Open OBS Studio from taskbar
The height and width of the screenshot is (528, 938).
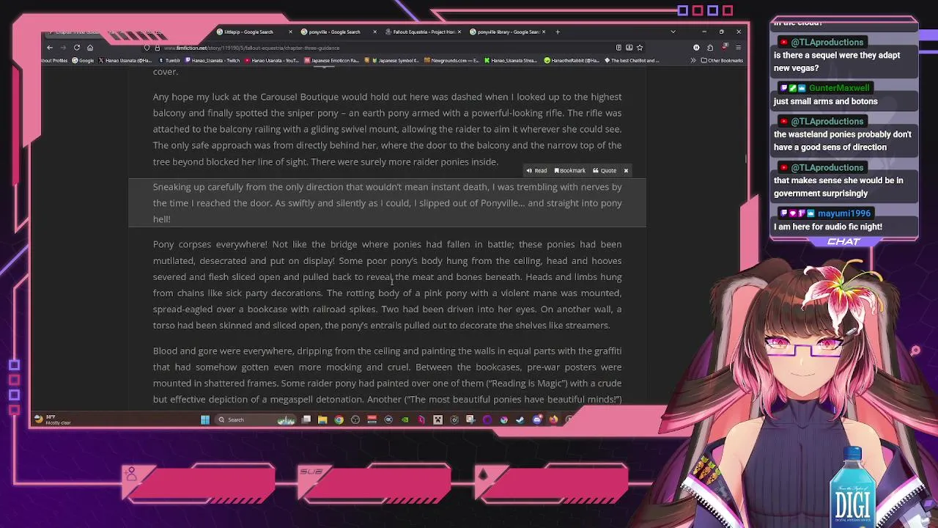click(355, 419)
